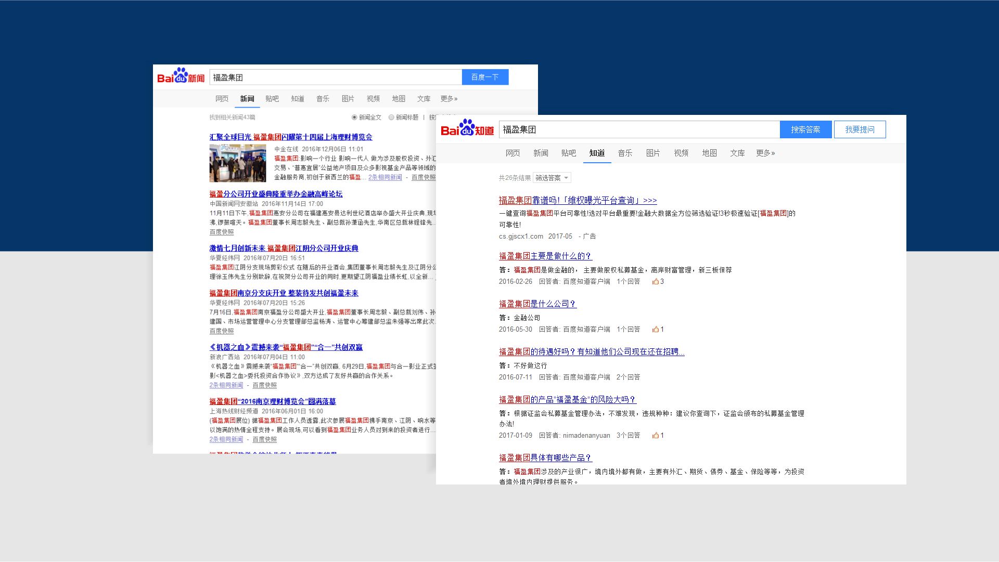Select the 新闻标题 radio button

pos(391,117)
